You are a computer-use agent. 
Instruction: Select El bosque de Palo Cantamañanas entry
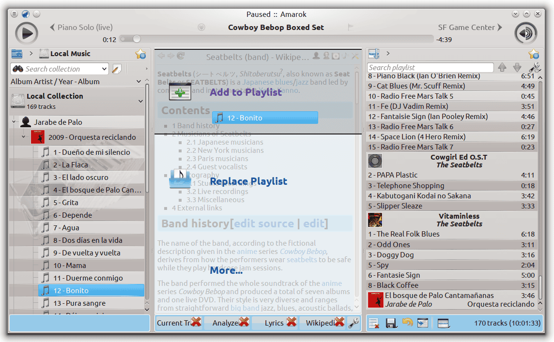pyautogui.click(x=452, y=299)
